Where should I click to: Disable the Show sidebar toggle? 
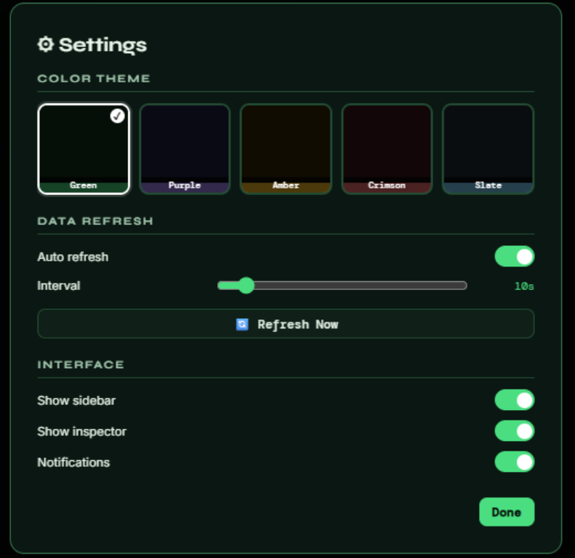[514, 400]
